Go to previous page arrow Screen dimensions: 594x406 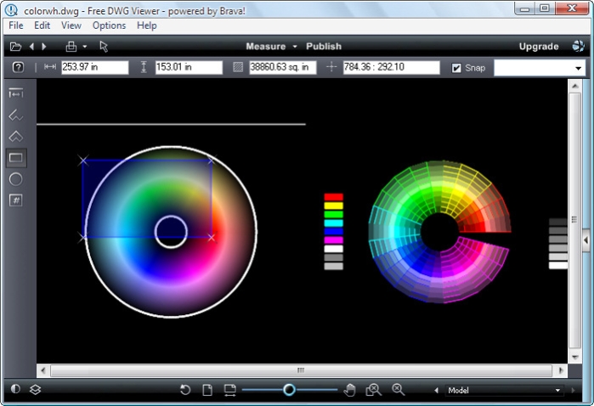pos(31,47)
